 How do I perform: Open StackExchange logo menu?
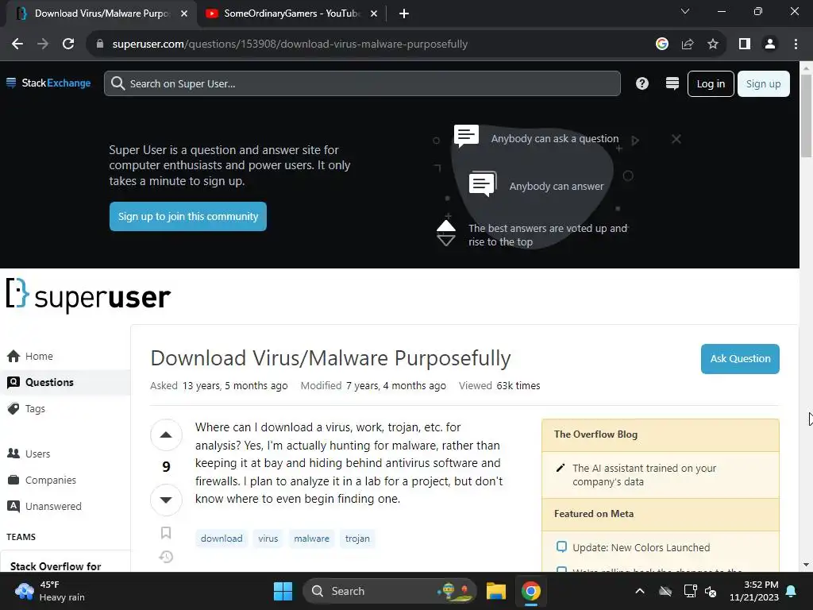(48, 83)
